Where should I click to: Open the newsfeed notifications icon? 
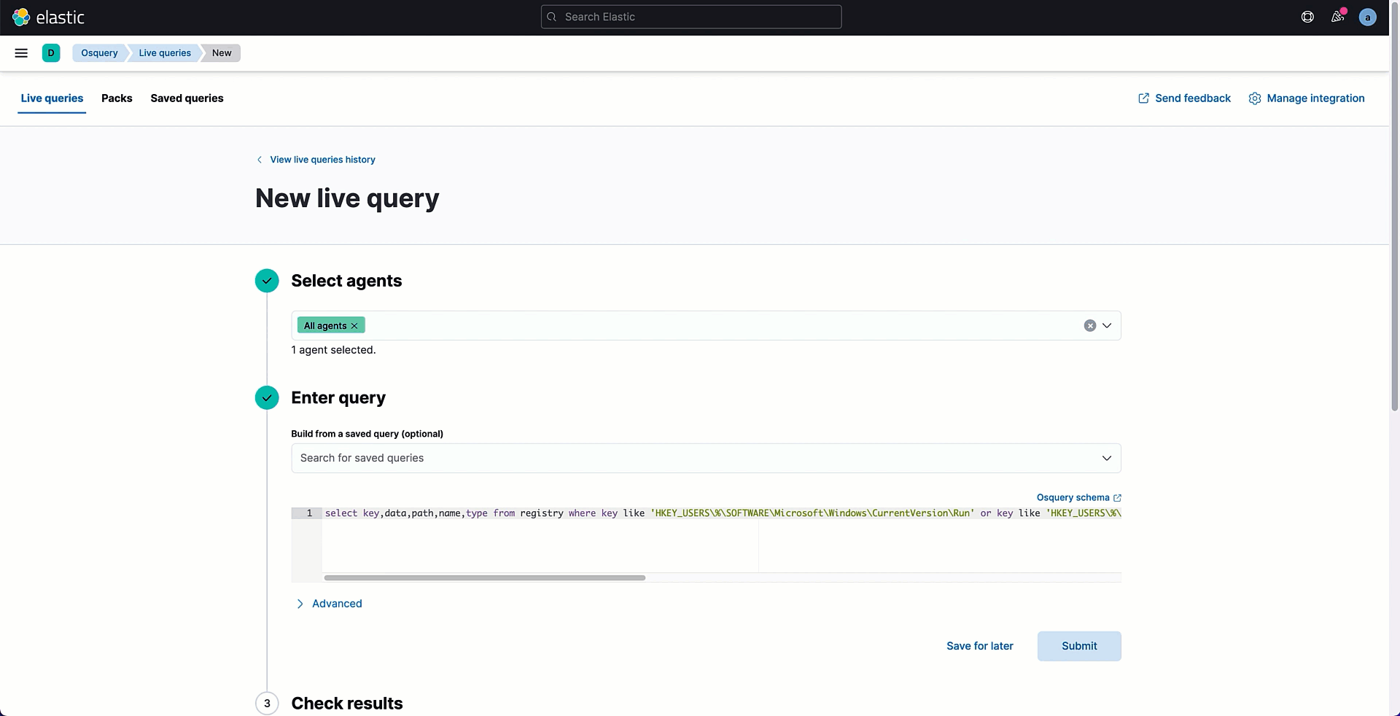(x=1337, y=17)
